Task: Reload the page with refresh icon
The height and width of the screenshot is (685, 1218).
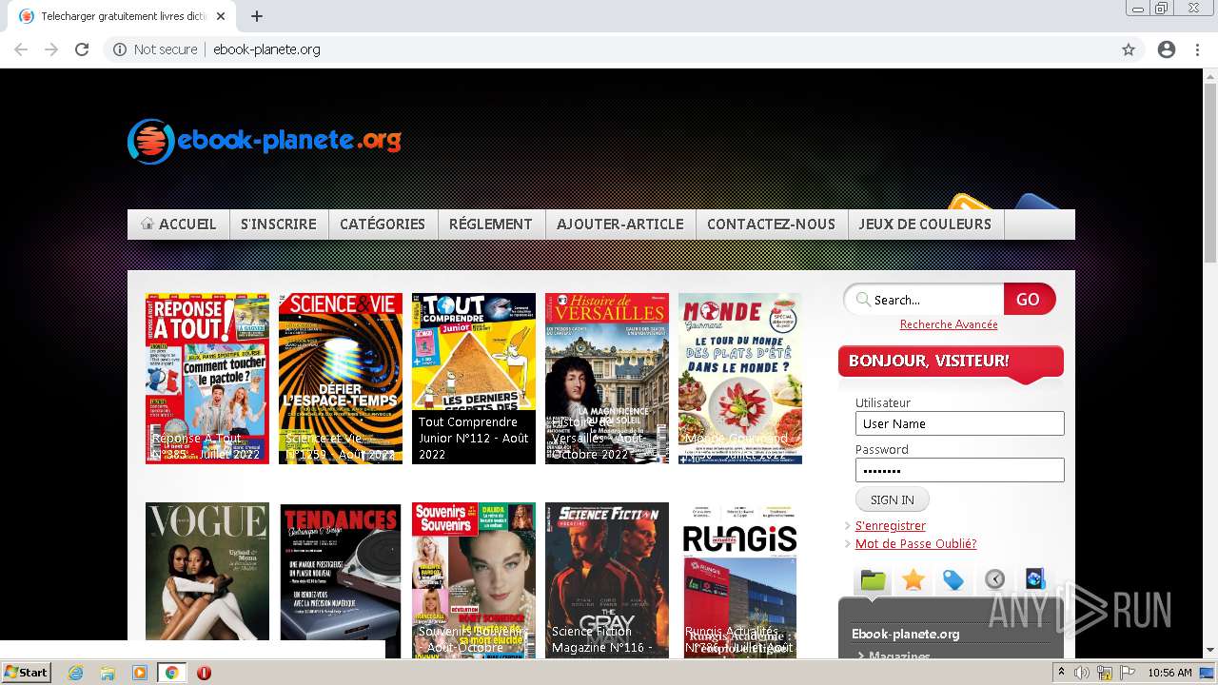Action: 82,49
